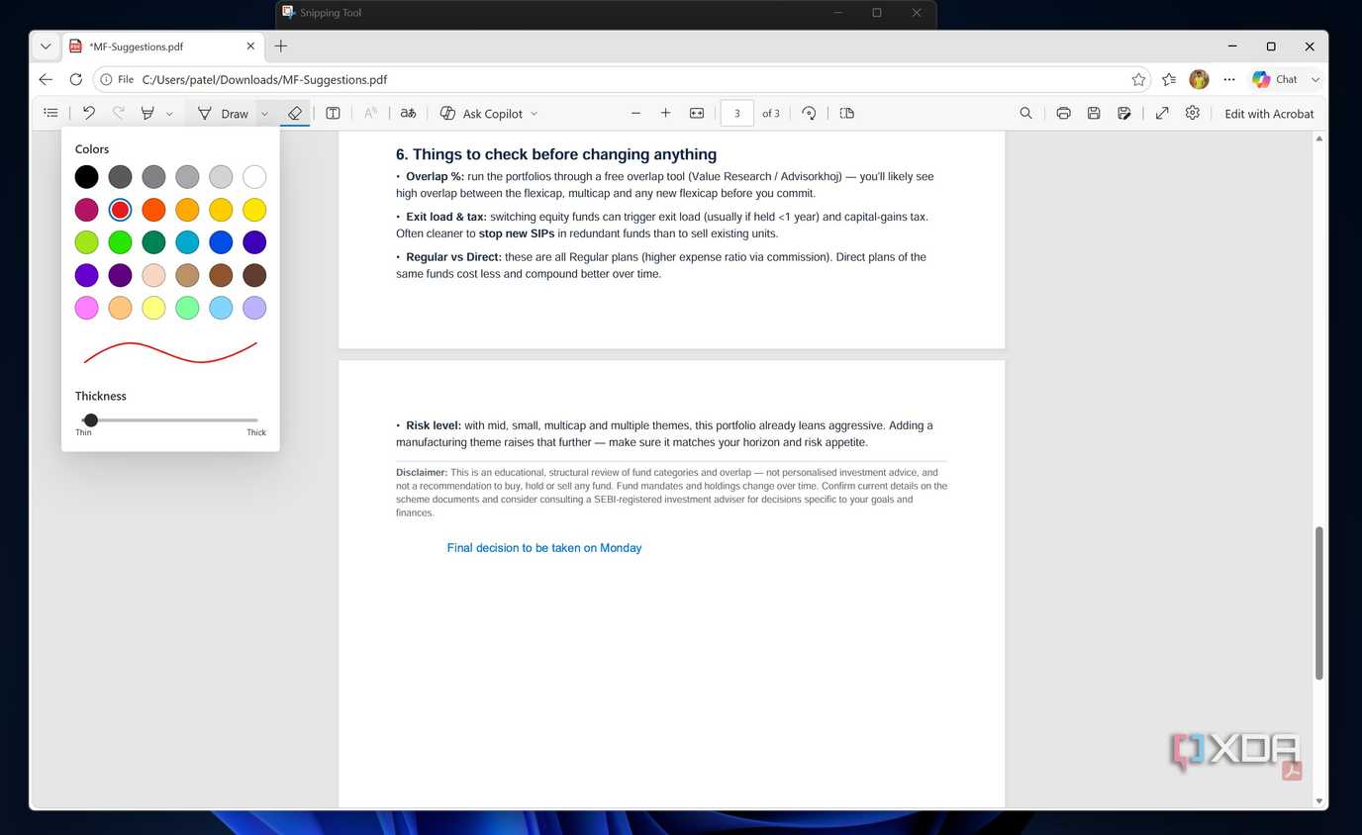Click the Thickness slider handle
Viewport: 1362px width, 835px height.
click(x=90, y=420)
